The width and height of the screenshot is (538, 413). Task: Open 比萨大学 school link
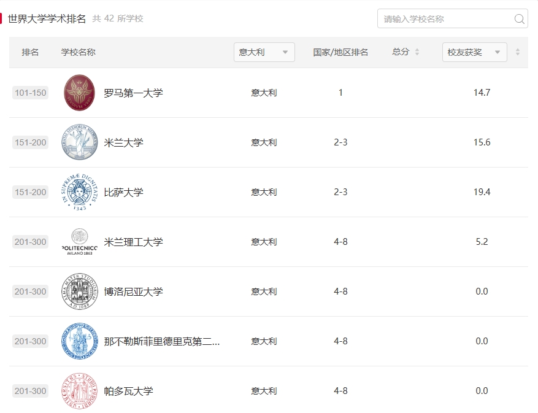coord(123,192)
